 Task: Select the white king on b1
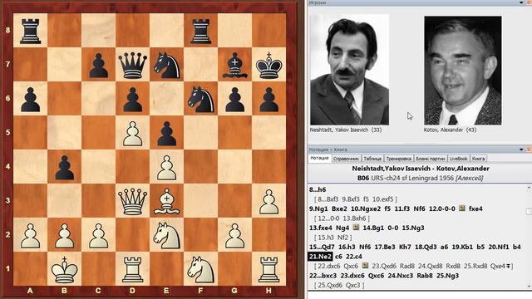pyautogui.click(x=65, y=269)
